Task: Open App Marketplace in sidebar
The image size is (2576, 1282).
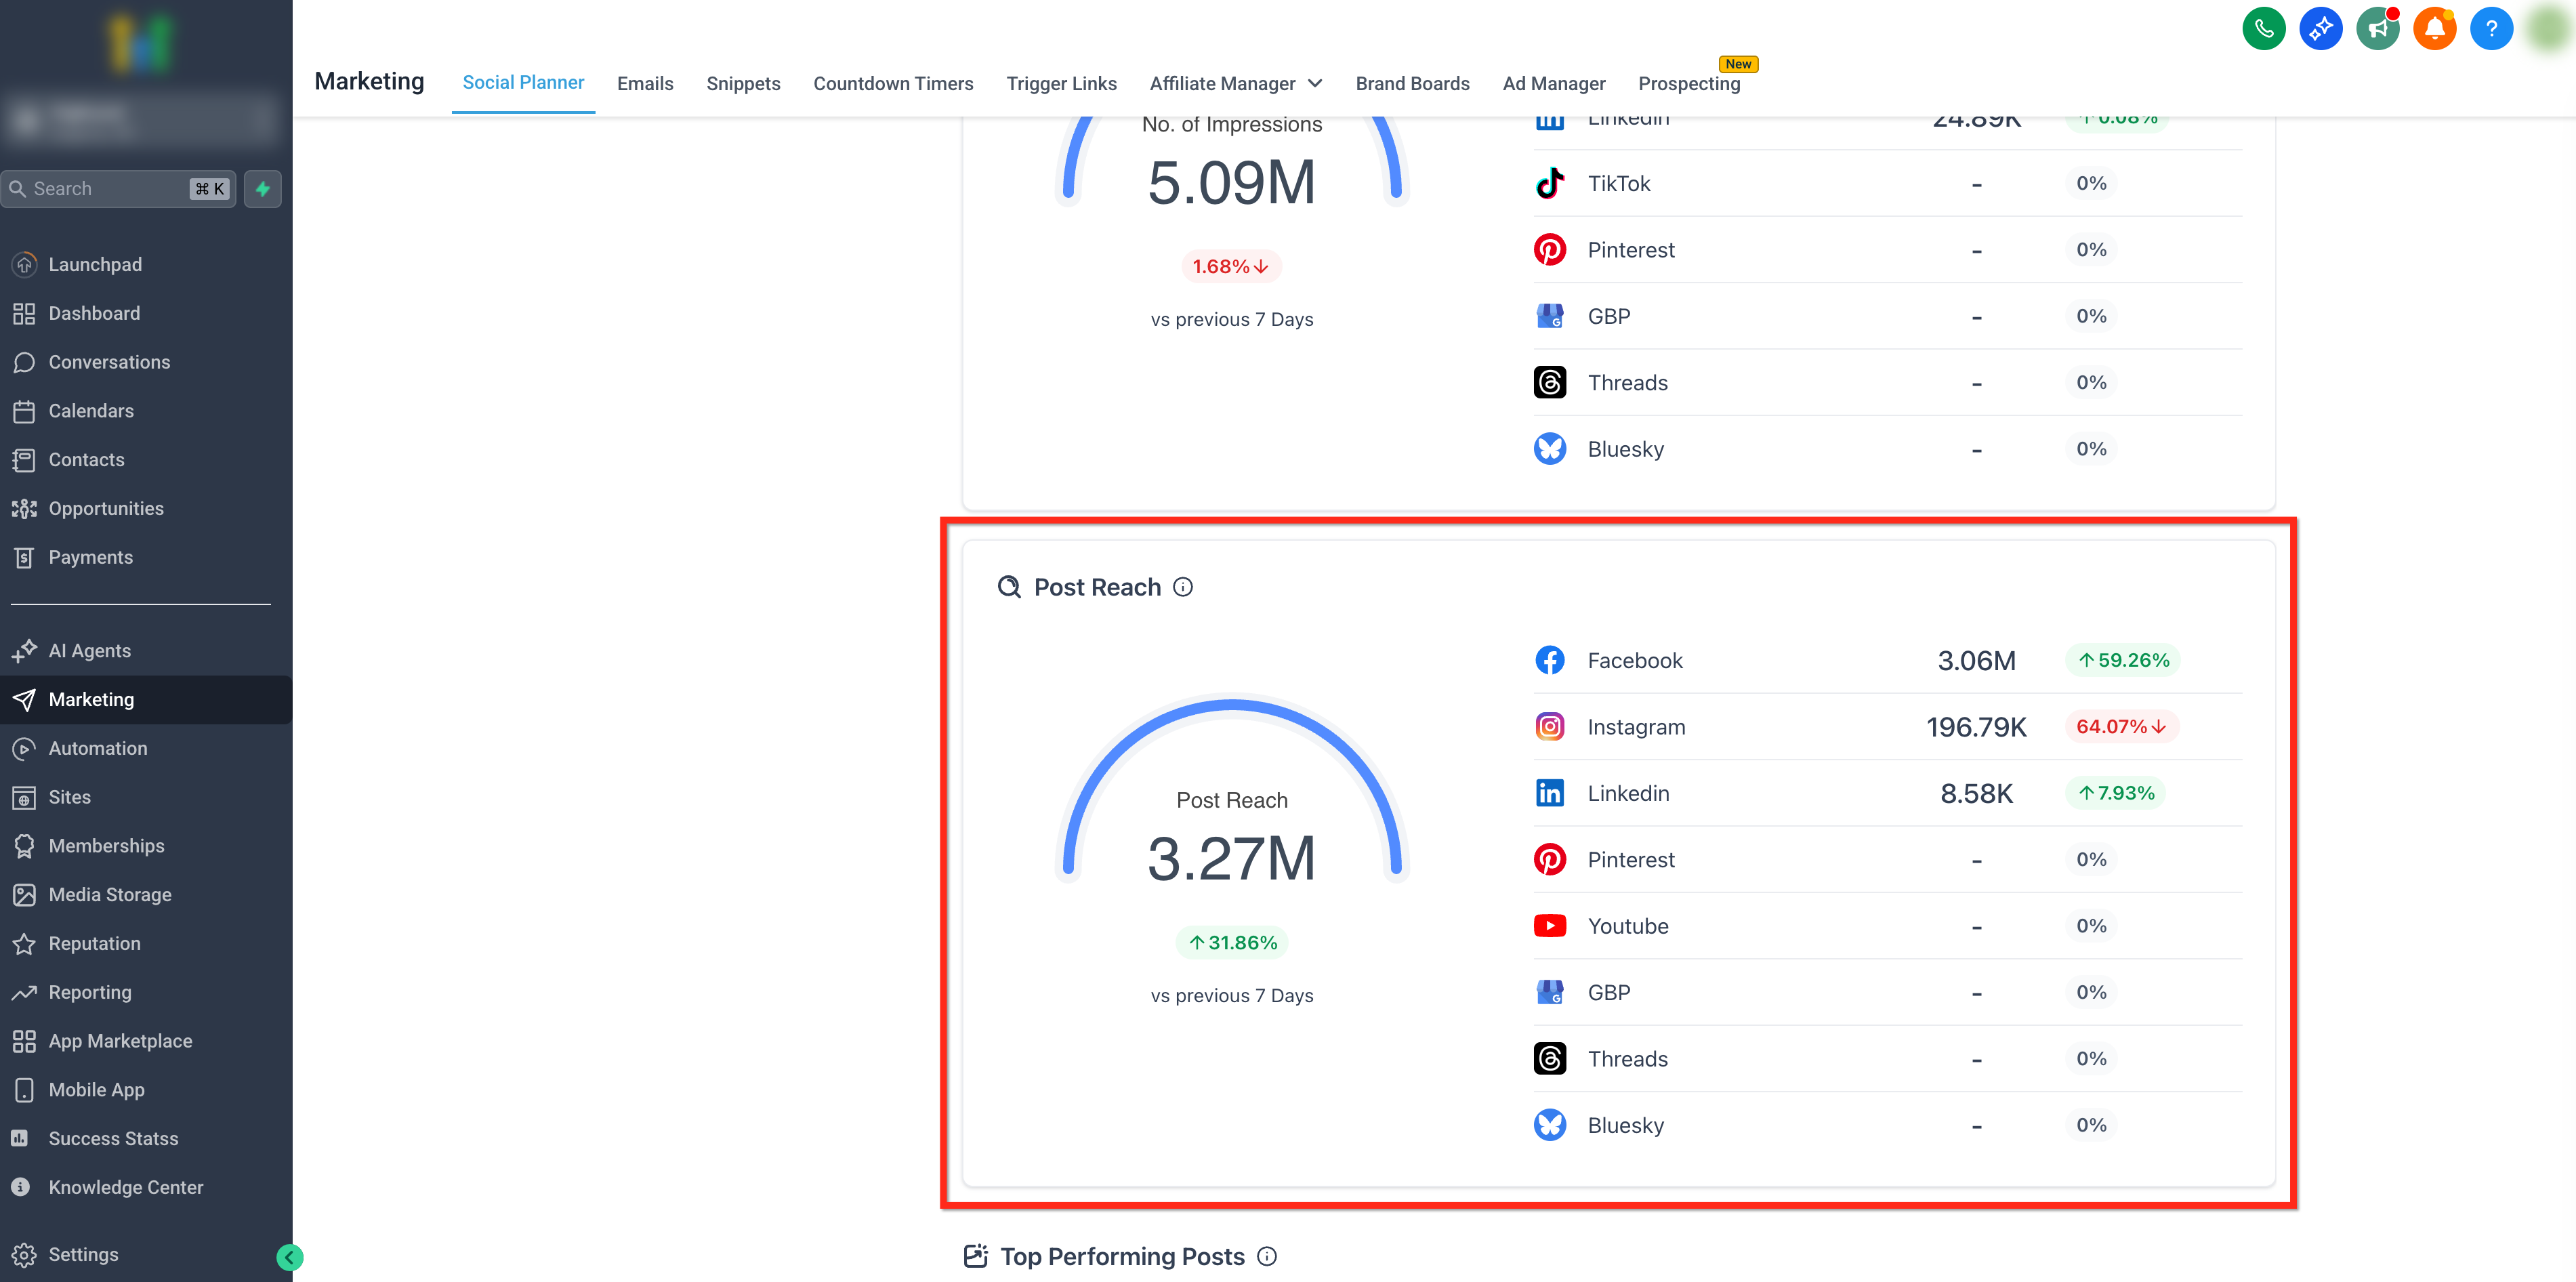Action: coord(146,1041)
